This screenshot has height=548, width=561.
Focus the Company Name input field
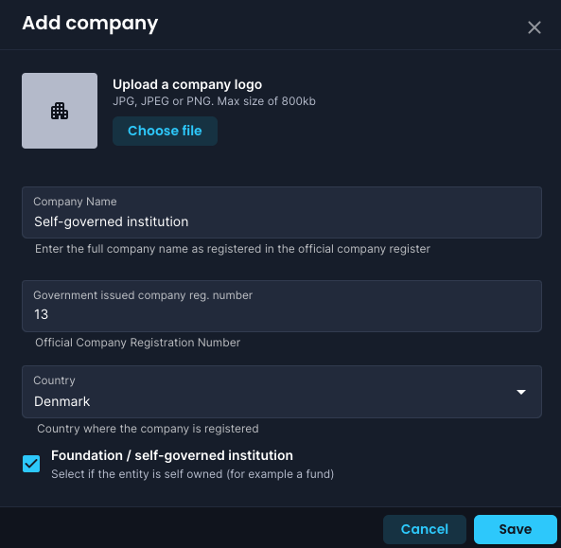[282, 213]
